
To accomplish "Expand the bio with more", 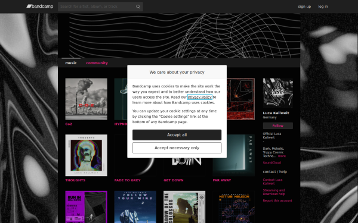I will pyautogui.click(x=282, y=156).
